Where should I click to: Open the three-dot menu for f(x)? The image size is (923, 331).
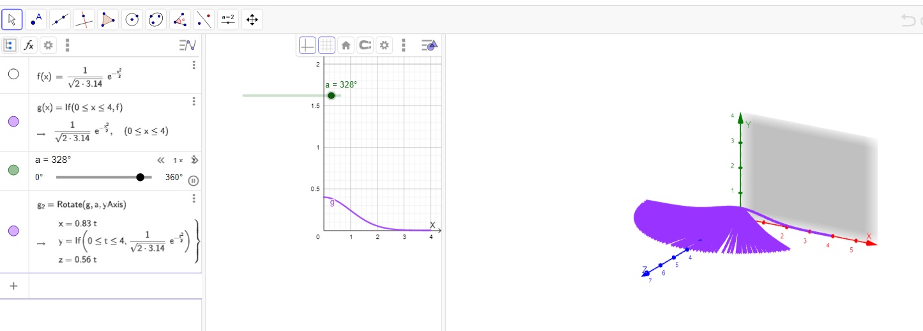(x=194, y=65)
